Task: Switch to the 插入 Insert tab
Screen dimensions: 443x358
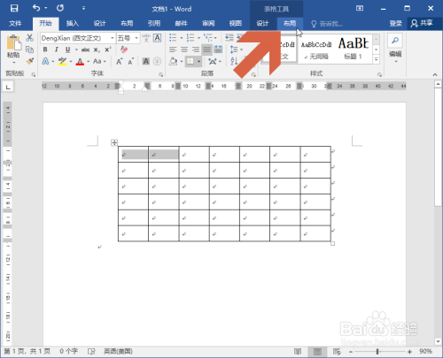Action: (x=73, y=23)
